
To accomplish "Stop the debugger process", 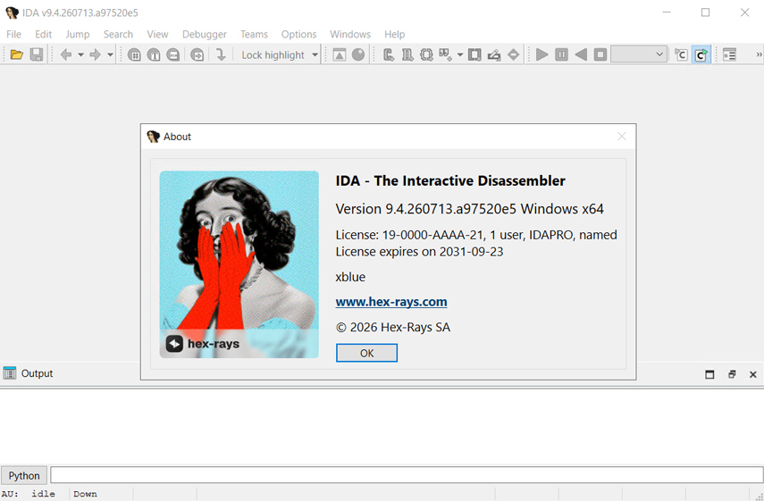I will tap(600, 54).
